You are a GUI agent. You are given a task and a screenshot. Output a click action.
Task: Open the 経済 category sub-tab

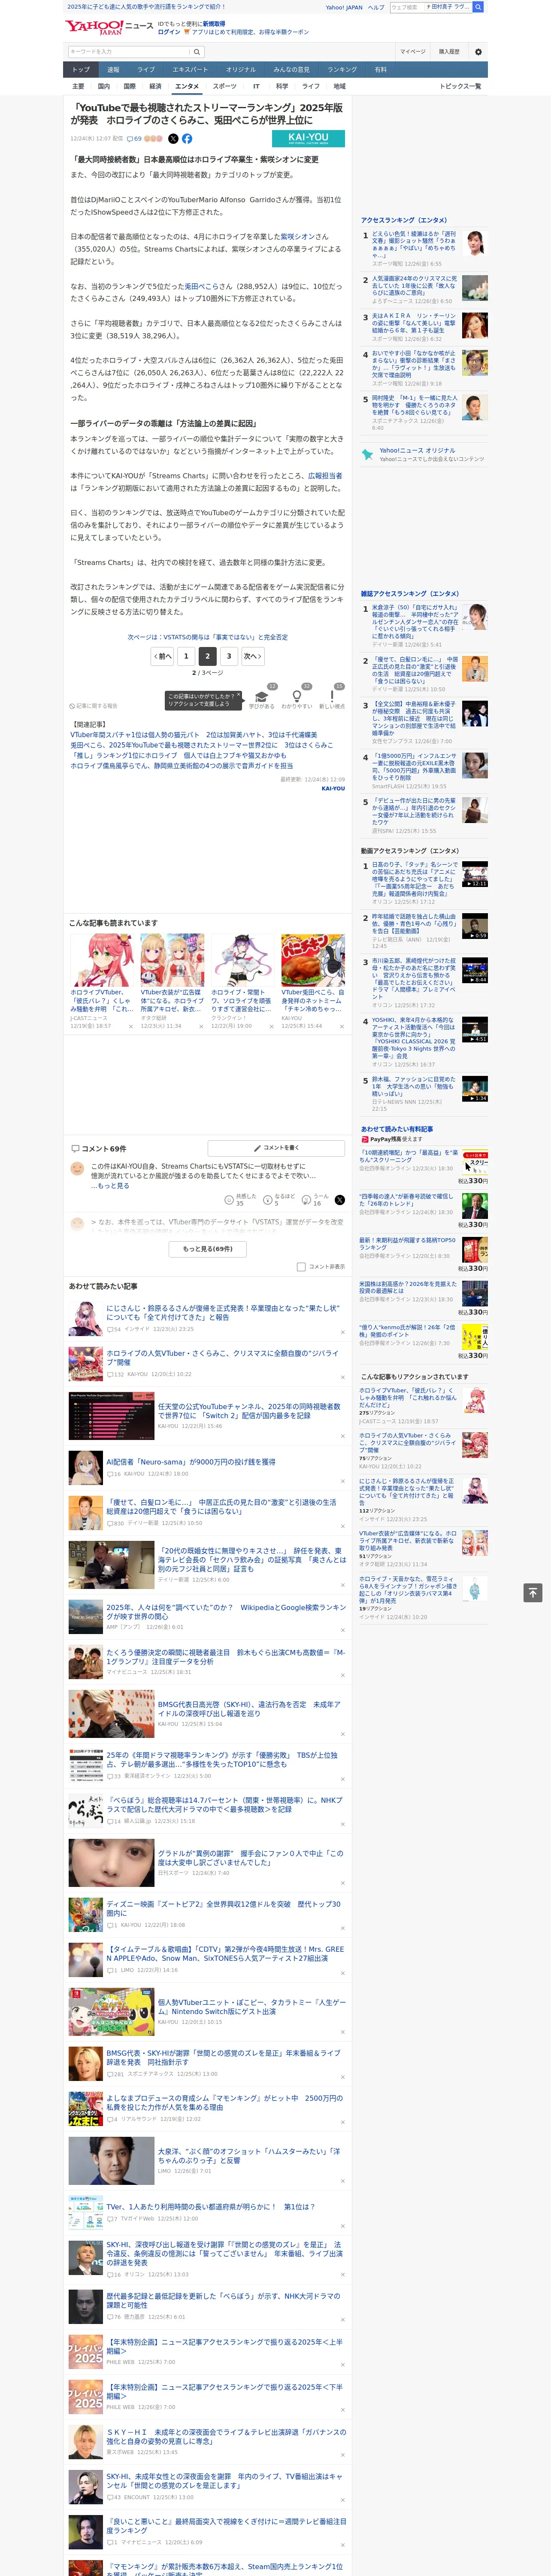pyautogui.click(x=155, y=86)
